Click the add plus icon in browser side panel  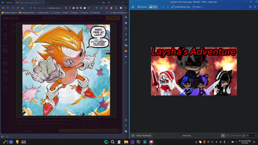(126, 62)
